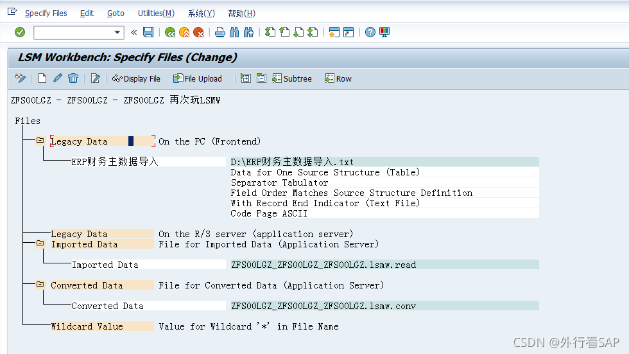Click the Generate Shortcut icon
629x354 pixels.
pyautogui.click(x=348, y=32)
